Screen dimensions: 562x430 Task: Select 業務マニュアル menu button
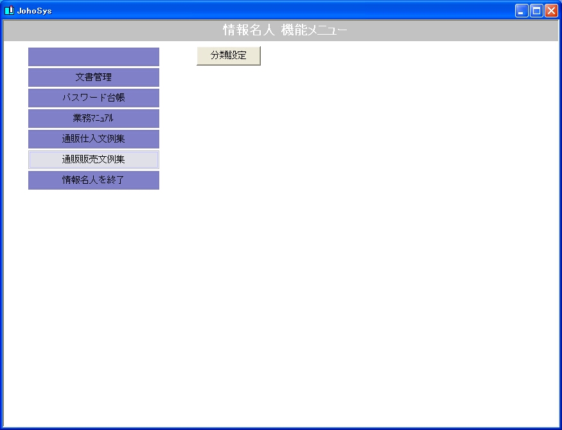94,118
